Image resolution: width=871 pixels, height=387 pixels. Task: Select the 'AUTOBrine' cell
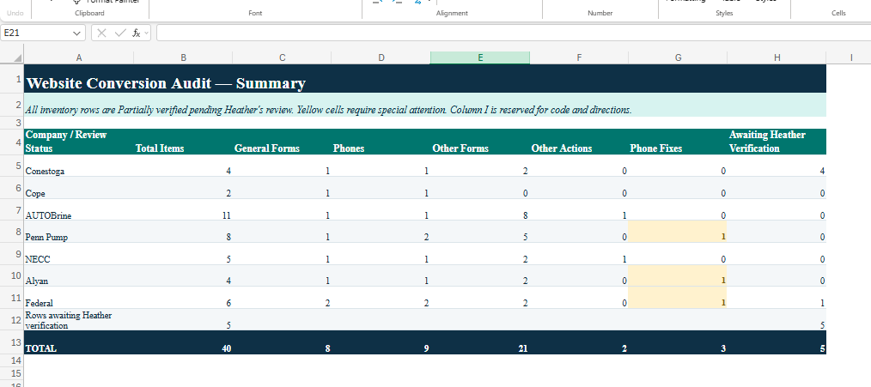tap(79, 210)
